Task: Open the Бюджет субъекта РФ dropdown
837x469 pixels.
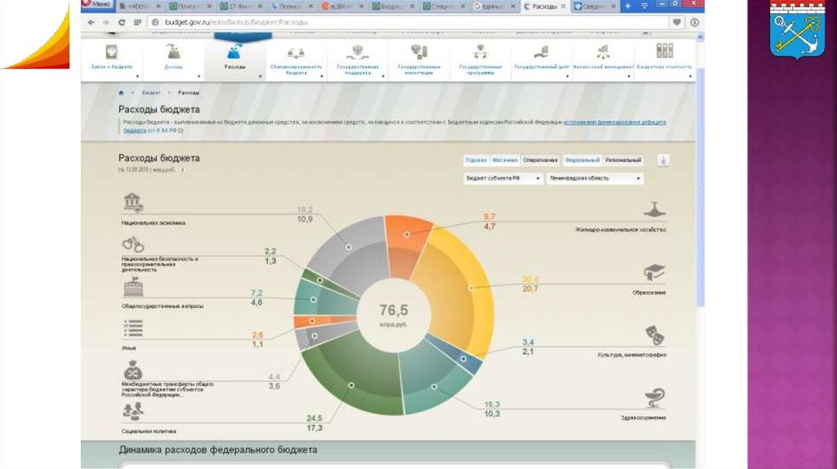Action: [x=504, y=177]
